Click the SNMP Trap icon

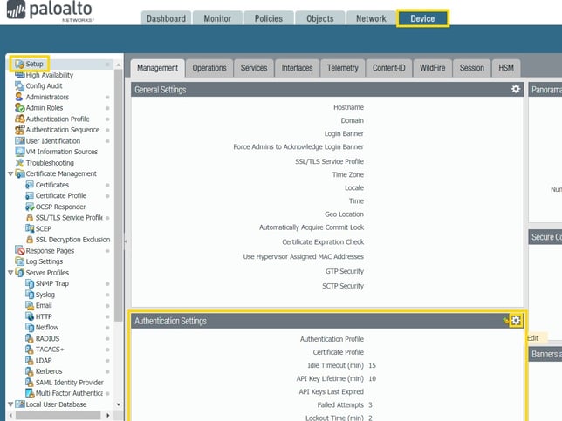30,283
